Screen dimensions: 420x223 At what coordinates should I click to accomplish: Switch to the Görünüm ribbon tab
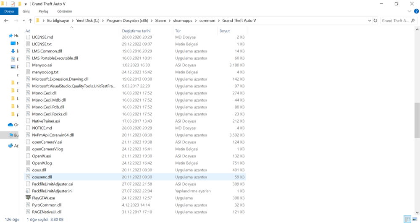pyautogui.click(x=64, y=11)
